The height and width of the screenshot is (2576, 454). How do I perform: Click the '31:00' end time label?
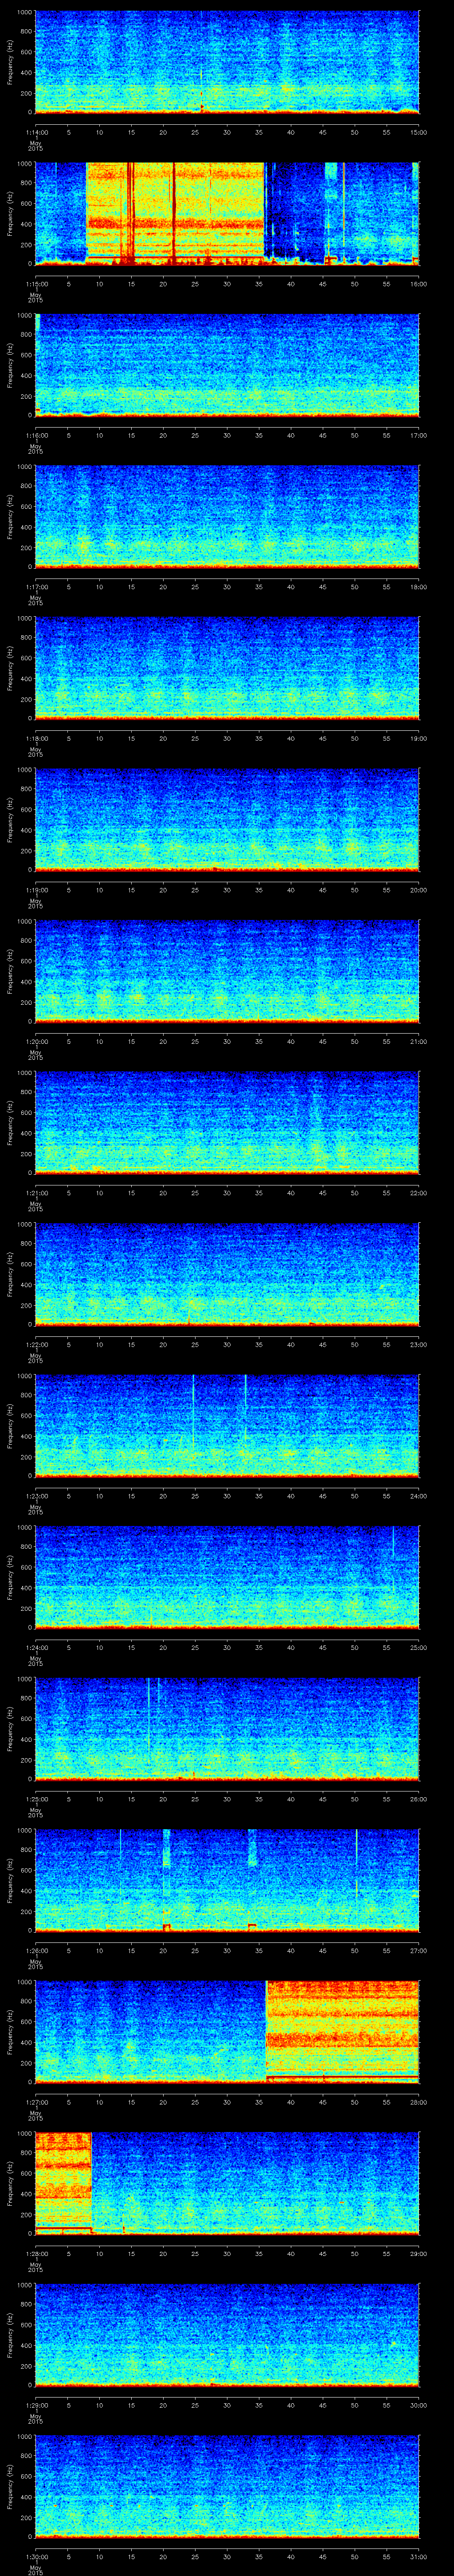[419, 2556]
